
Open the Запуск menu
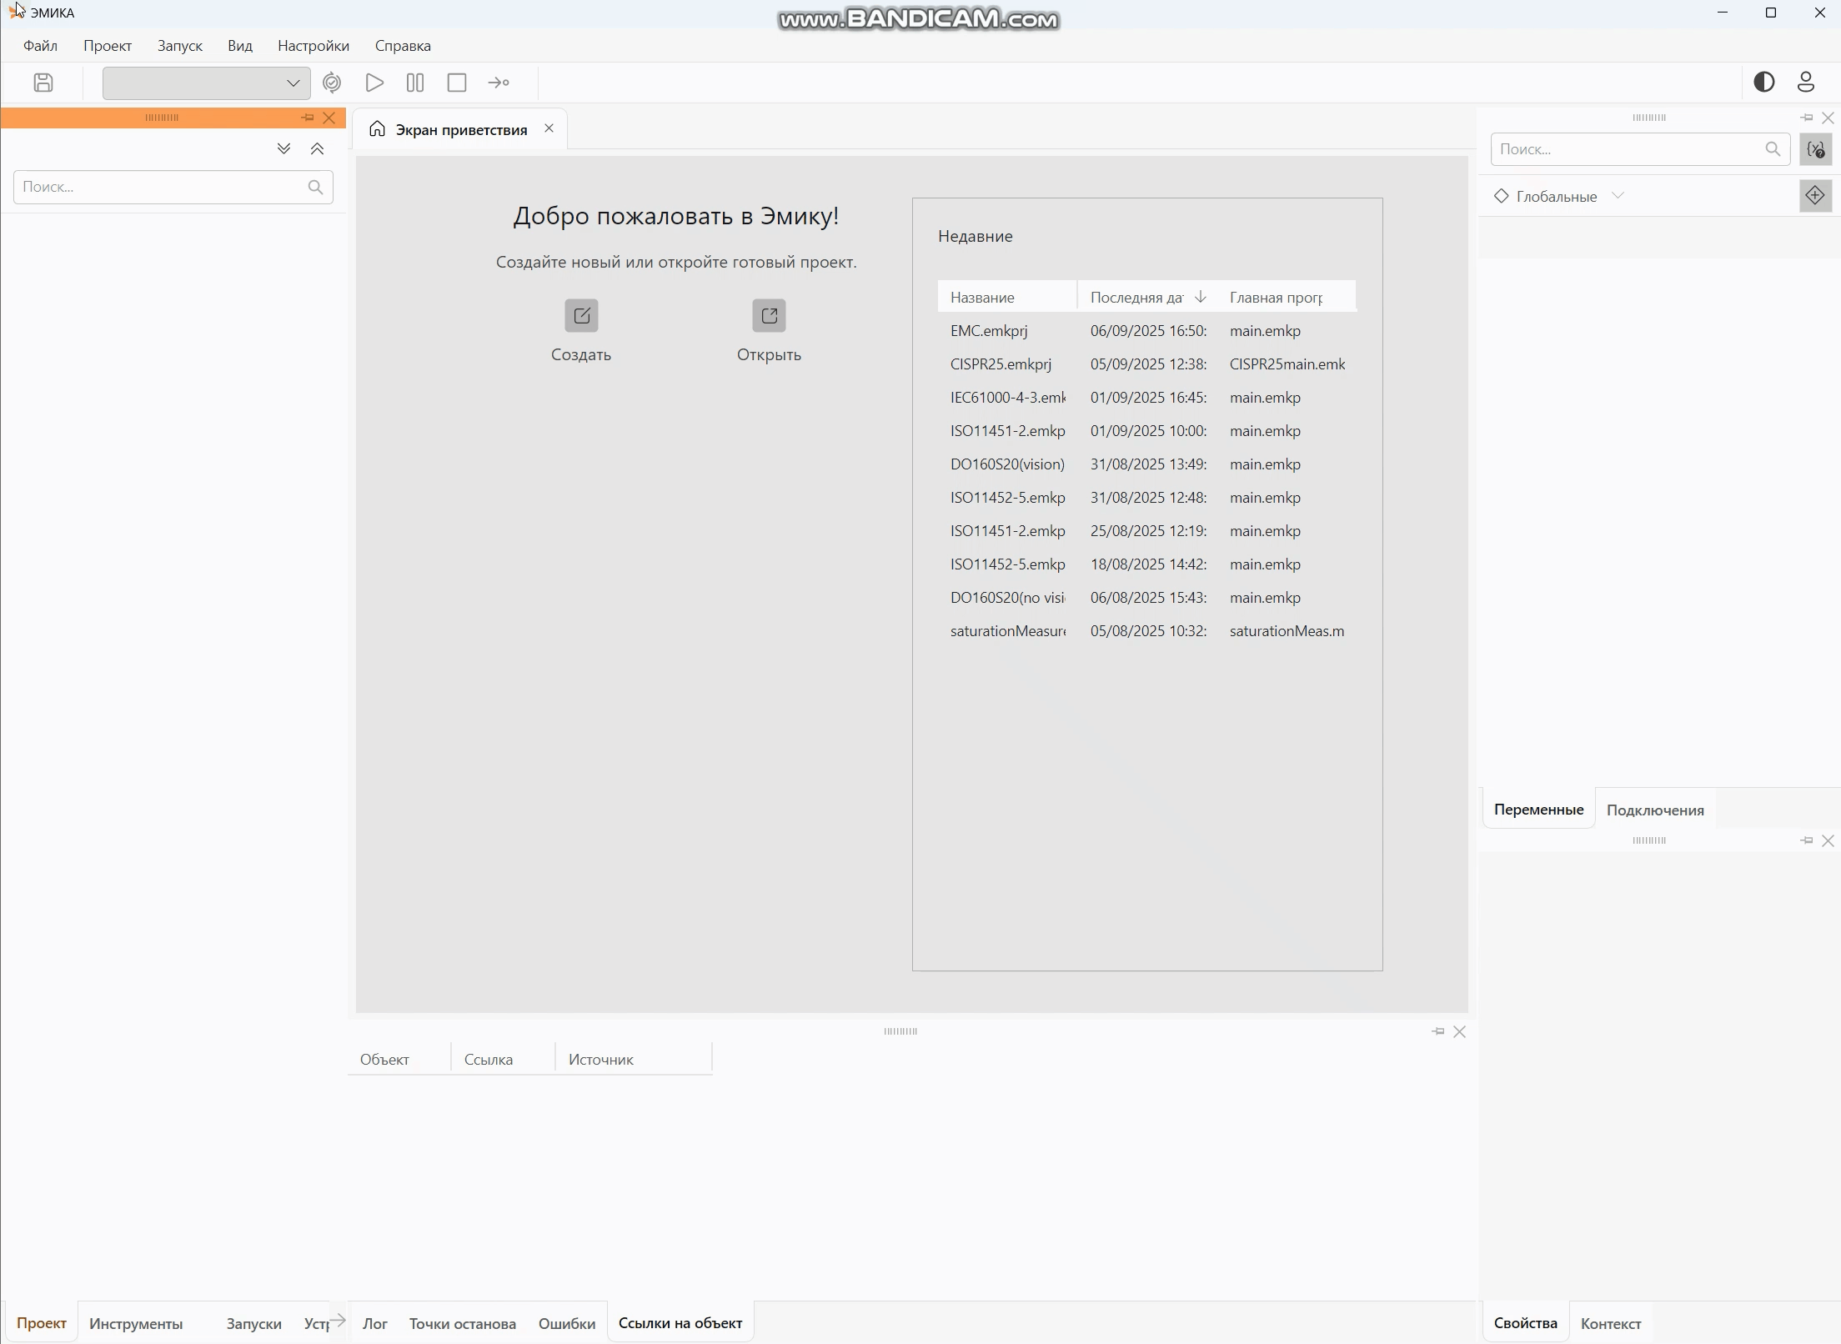click(179, 46)
